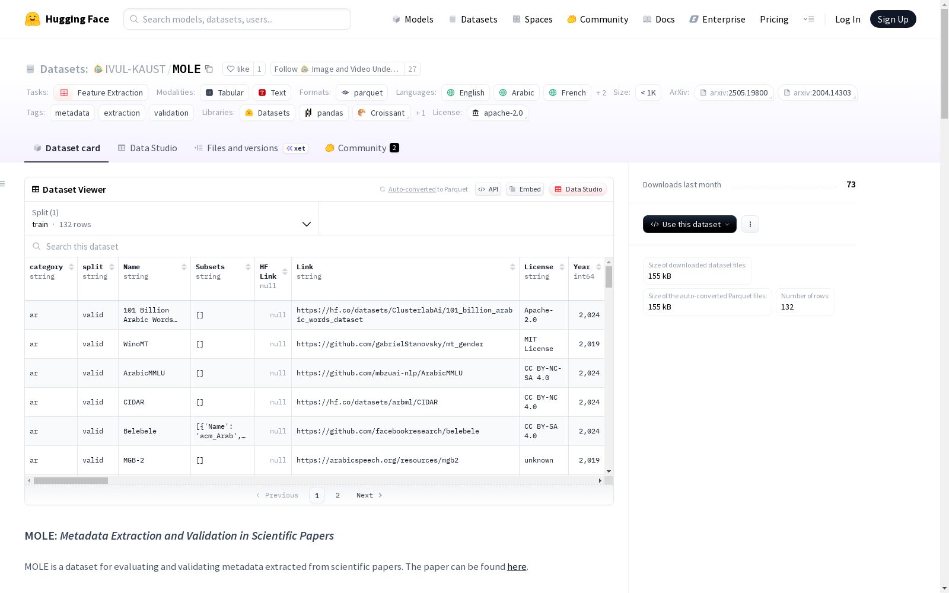Open arxiv:2004.14303 paper tag
Viewport: 949px width, 593px height.
click(817, 93)
